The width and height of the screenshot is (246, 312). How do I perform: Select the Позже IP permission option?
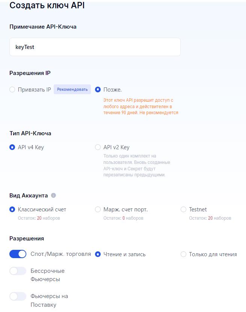(x=98, y=90)
